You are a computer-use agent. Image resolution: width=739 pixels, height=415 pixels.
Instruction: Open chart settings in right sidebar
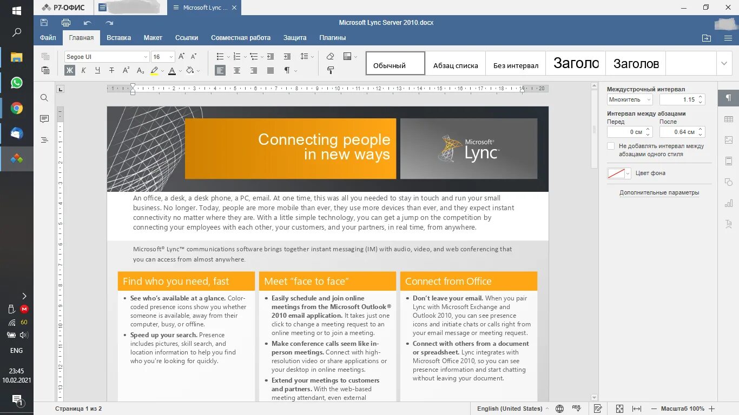coord(728,203)
